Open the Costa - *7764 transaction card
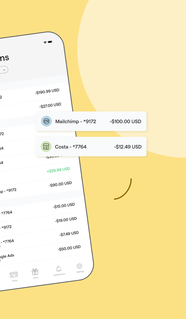Image resolution: width=186 pixels, height=319 pixels. pos(91,146)
